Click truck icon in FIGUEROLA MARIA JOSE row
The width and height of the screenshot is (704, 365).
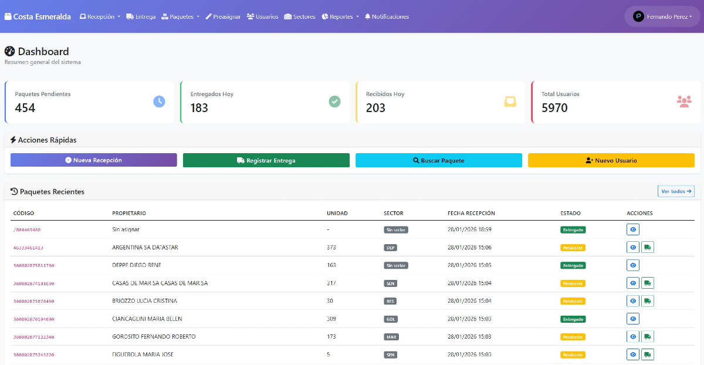(648, 354)
